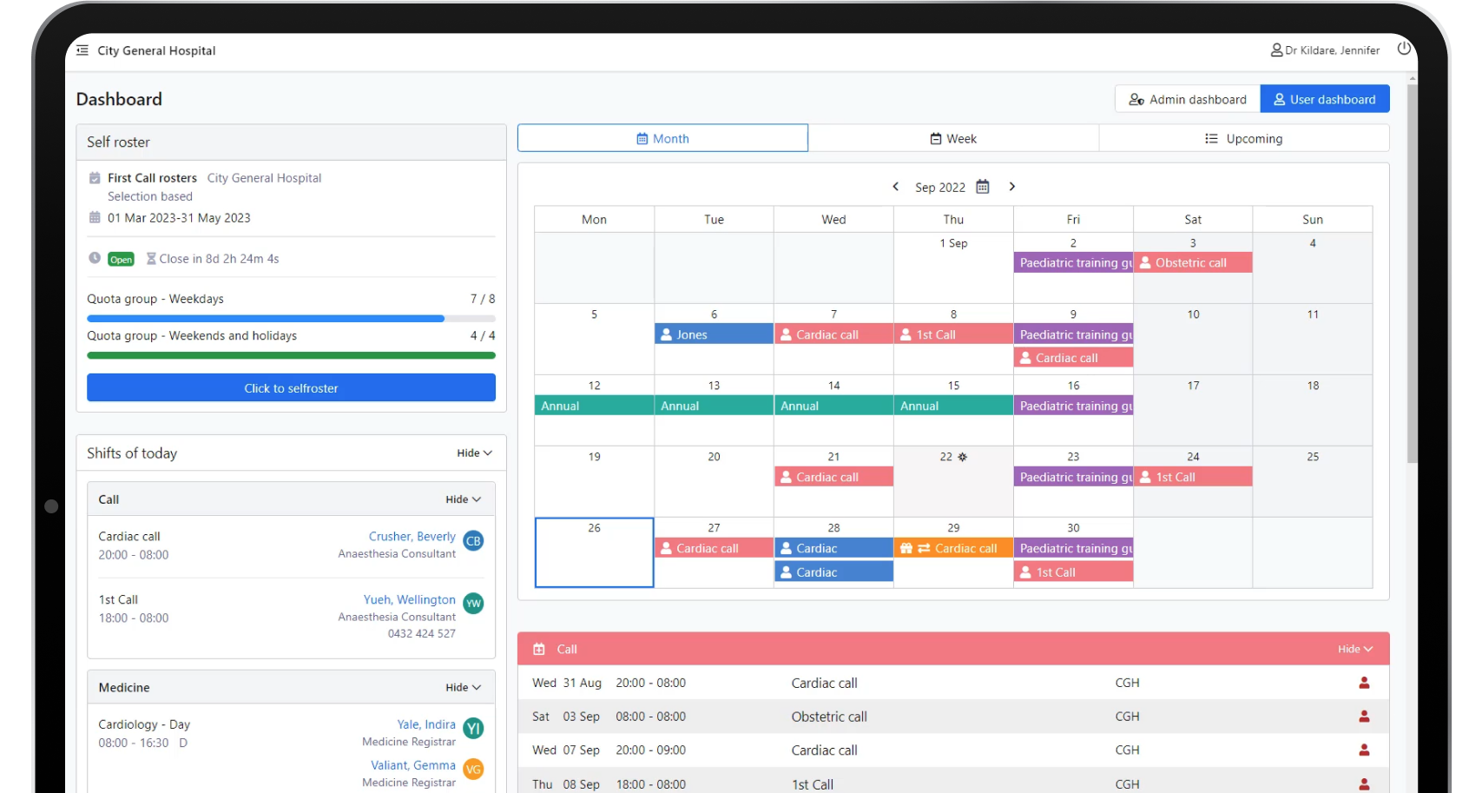Open Yale, Indira staff link

425,724
